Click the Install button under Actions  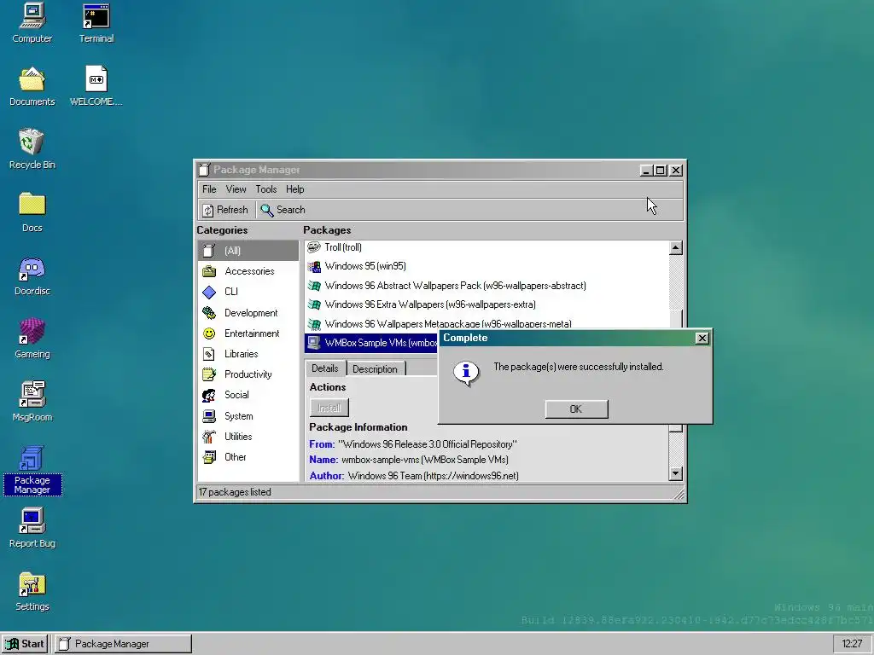(329, 408)
